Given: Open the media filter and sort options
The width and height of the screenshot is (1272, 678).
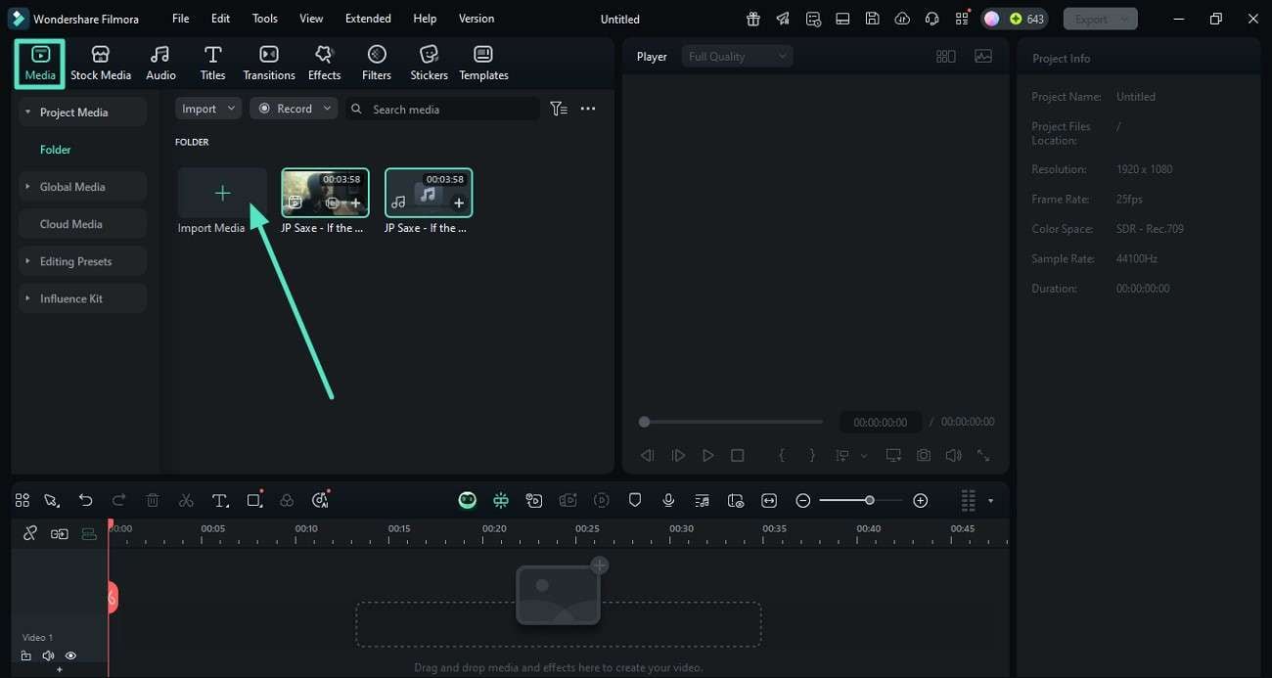Looking at the screenshot, I should [x=559, y=109].
